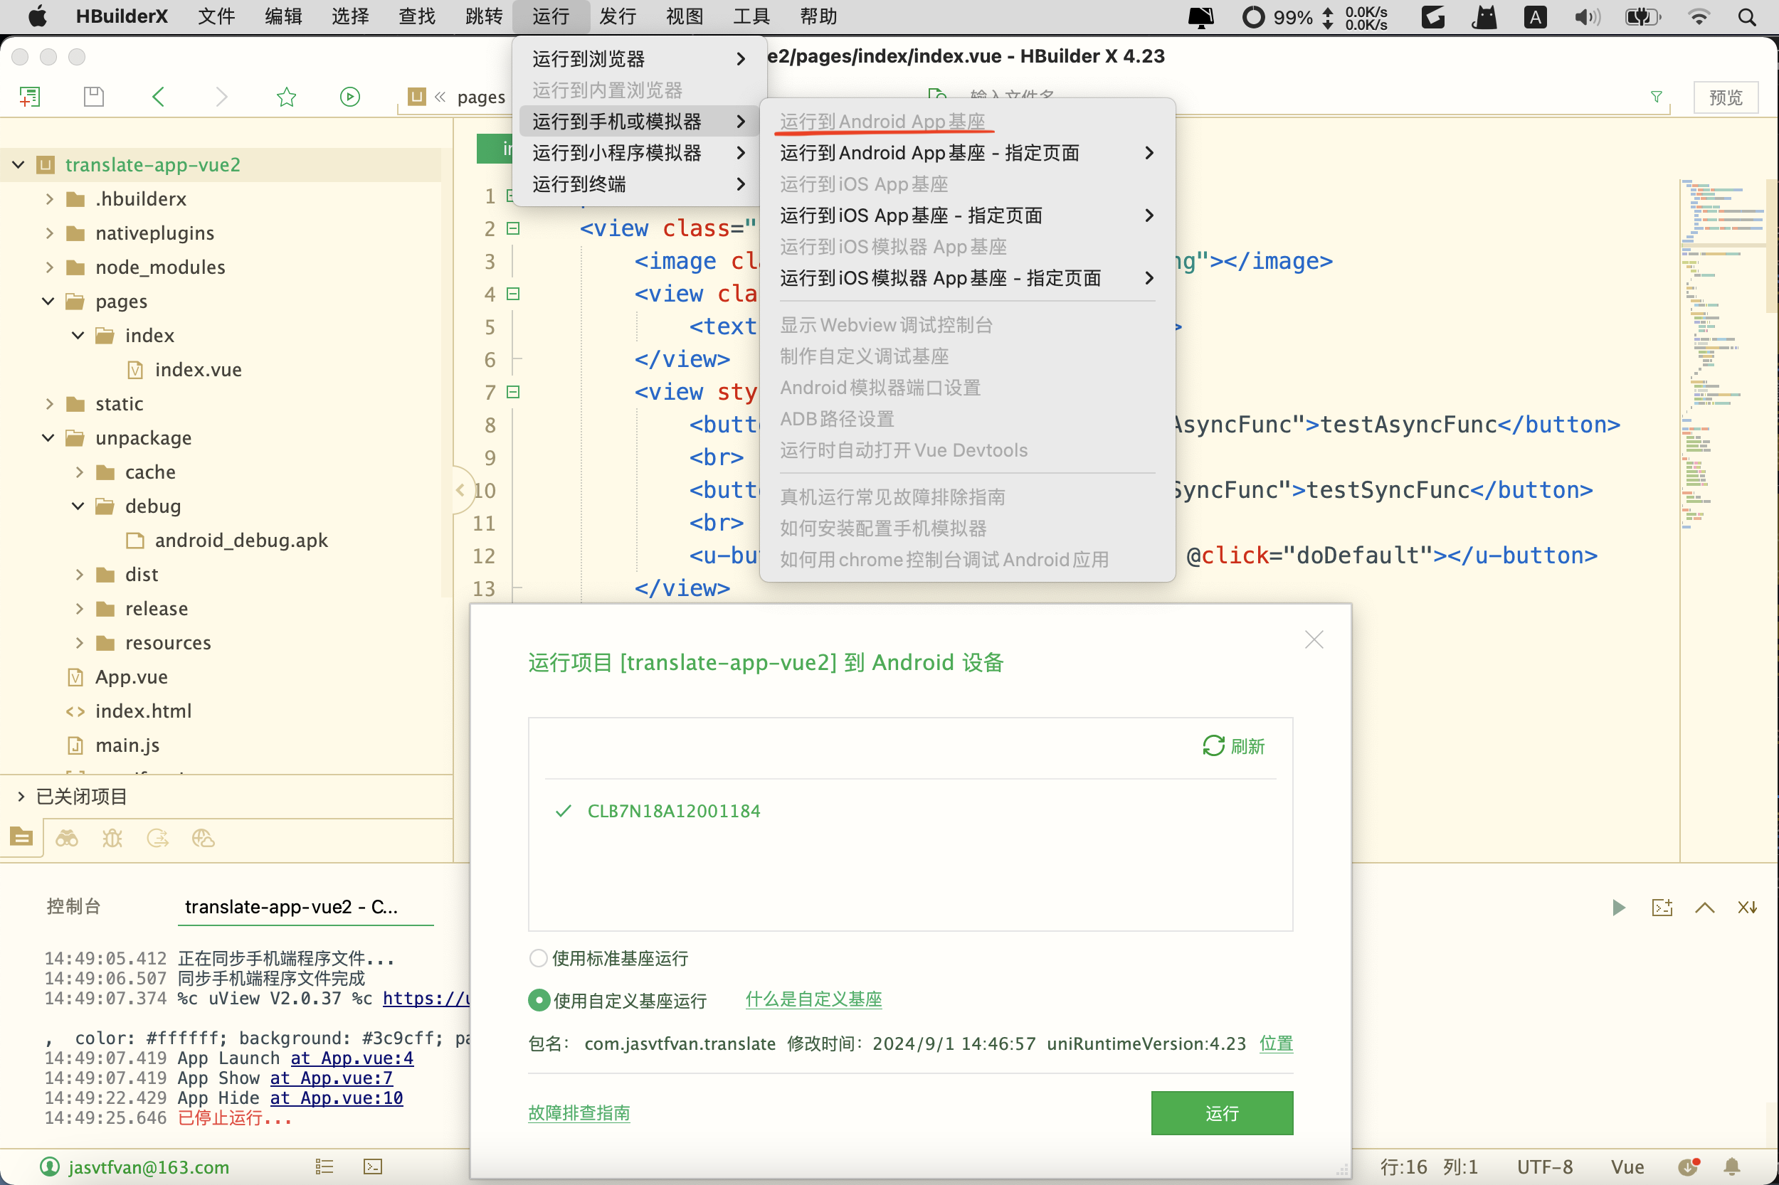Click the new file toolbar icon
The width and height of the screenshot is (1779, 1185).
(x=29, y=97)
